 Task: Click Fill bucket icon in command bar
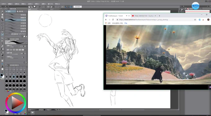point(51,7)
